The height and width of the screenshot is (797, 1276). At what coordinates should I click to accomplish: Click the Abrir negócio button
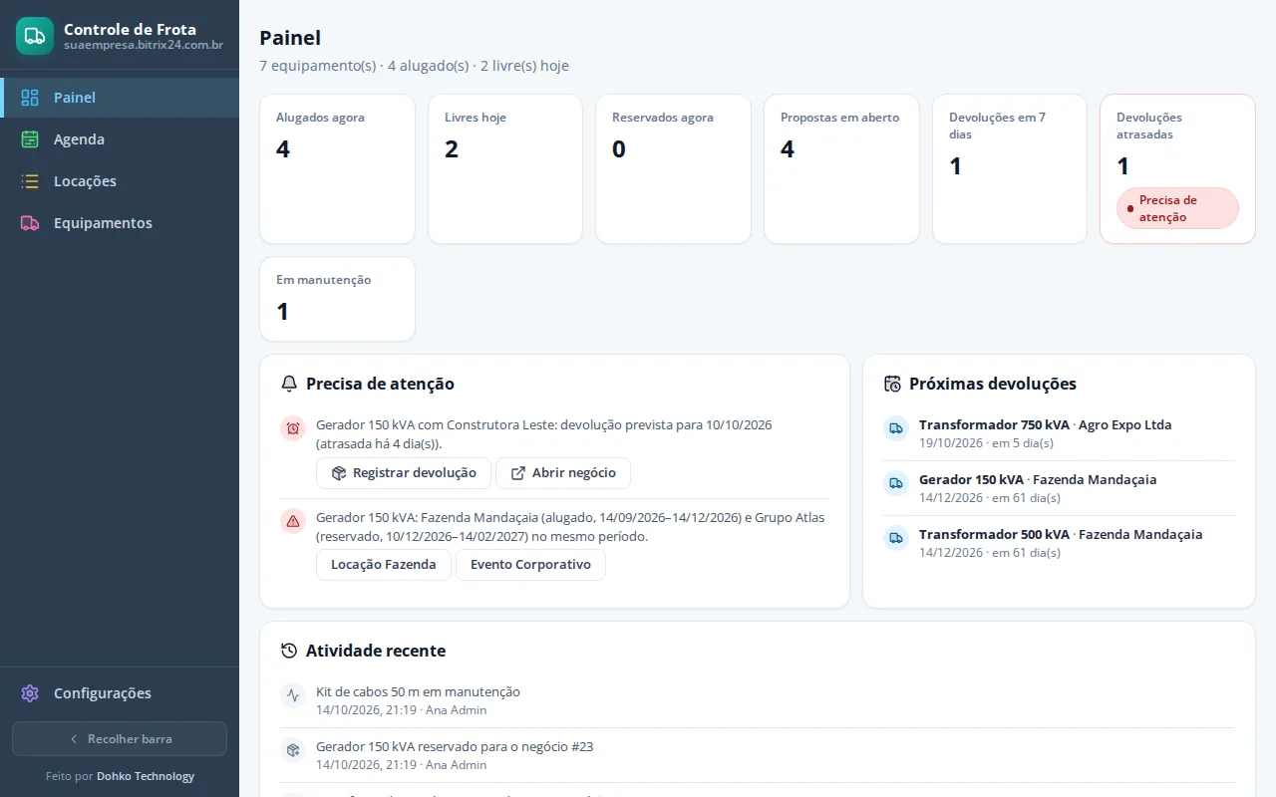pos(563,473)
